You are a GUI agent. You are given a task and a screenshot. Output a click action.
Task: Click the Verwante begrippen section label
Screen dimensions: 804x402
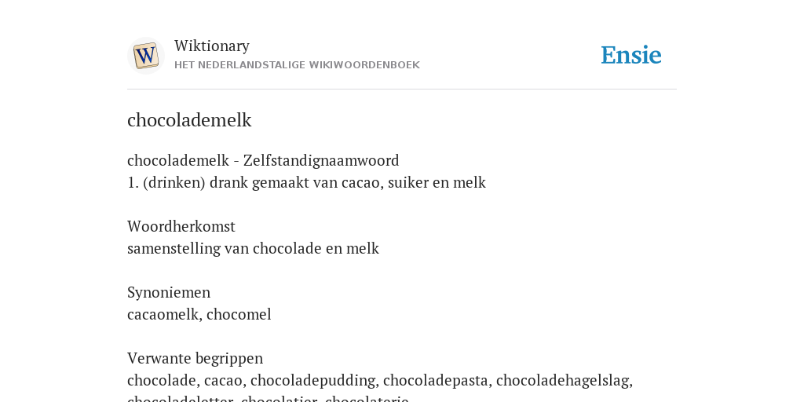tap(195, 358)
